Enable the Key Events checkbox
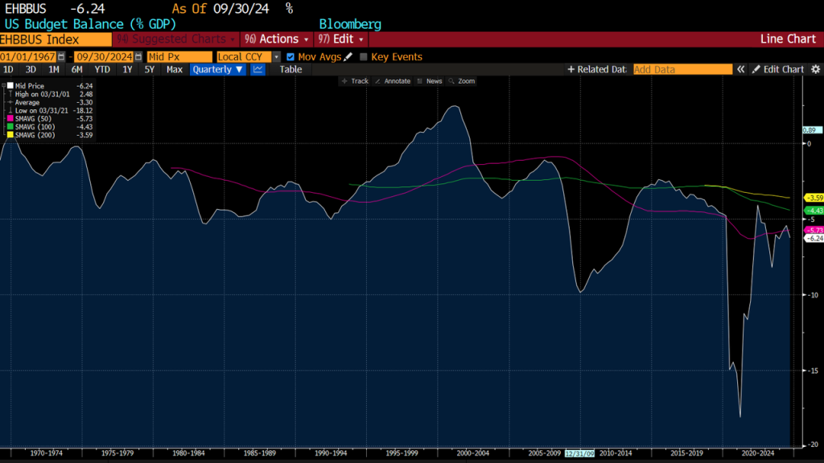The height and width of the screenshot is (463, 824). coord(364,57)
